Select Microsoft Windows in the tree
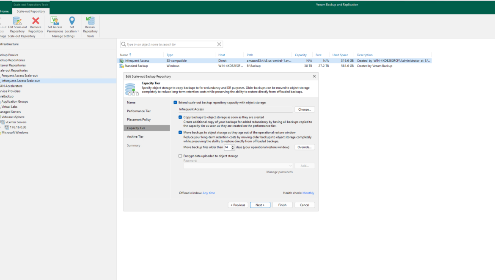Viewport: 495px width, 280px height. pos(15,133)
